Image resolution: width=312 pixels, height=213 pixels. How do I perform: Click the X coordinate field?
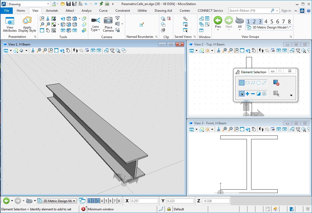pos(144,201)
